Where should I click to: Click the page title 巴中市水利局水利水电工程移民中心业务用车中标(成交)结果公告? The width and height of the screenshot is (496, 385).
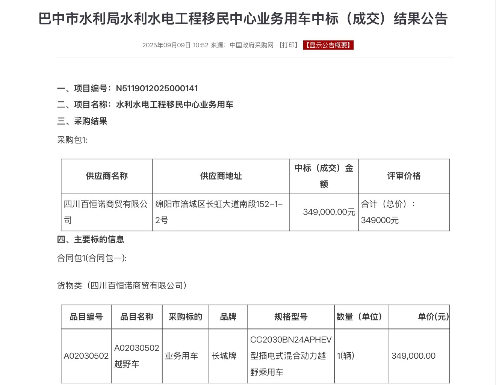tap(243, 18)
